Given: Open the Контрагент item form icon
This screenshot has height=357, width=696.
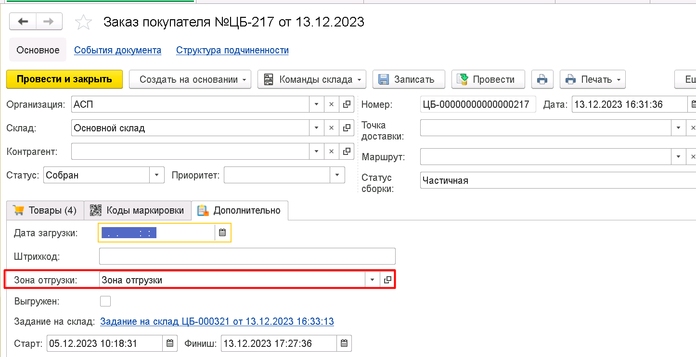Looking at the screenshot, I should pyautogui.click(x=346, y=152).
